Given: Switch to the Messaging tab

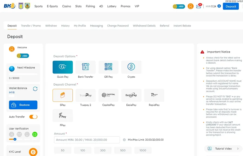Looking at the screenshot, I should pyautogui.click(x=97, y=26).
